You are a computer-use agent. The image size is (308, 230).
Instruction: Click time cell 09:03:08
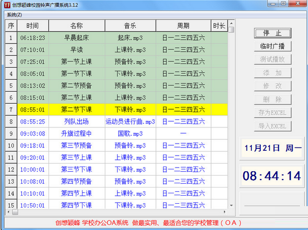[33, 134]
